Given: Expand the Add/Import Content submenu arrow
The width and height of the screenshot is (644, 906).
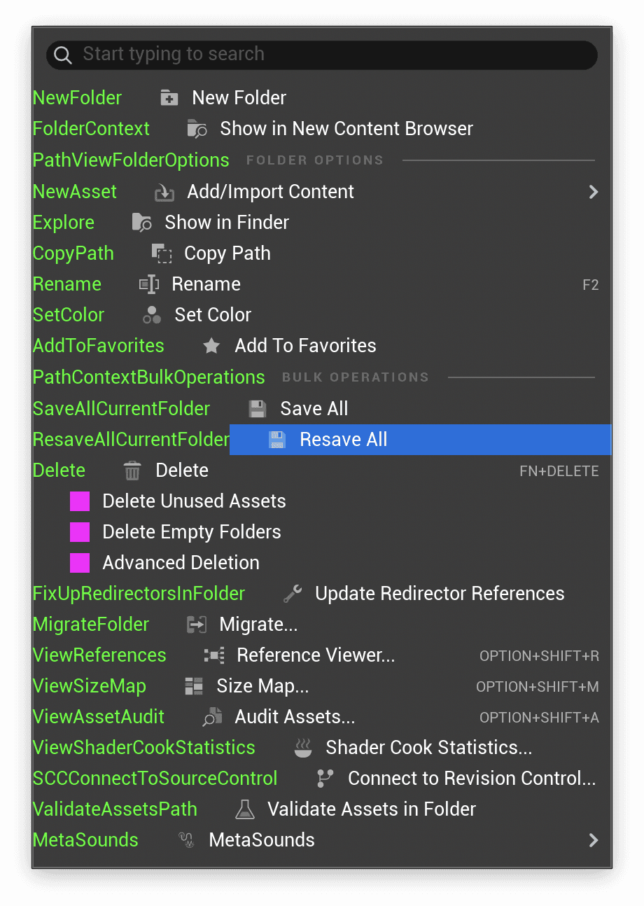Looking at the screenshot, I should click(594, 192).
